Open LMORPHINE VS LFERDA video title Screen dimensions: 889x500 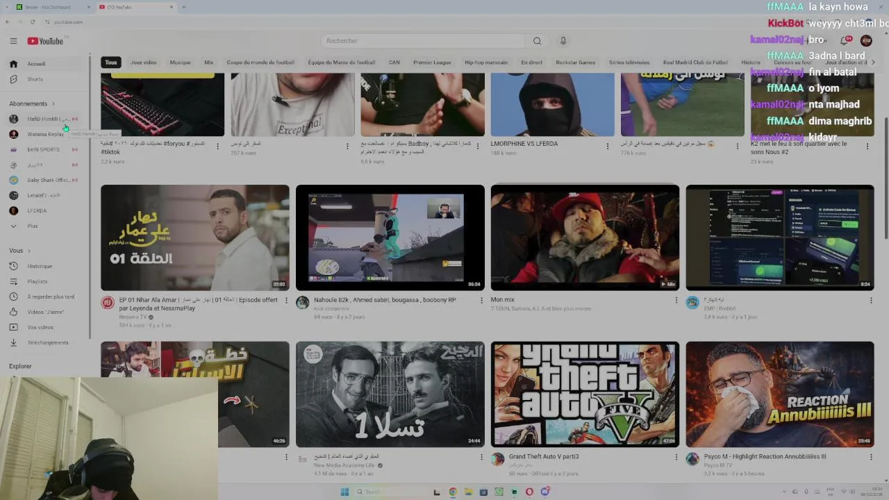(524, 144)
